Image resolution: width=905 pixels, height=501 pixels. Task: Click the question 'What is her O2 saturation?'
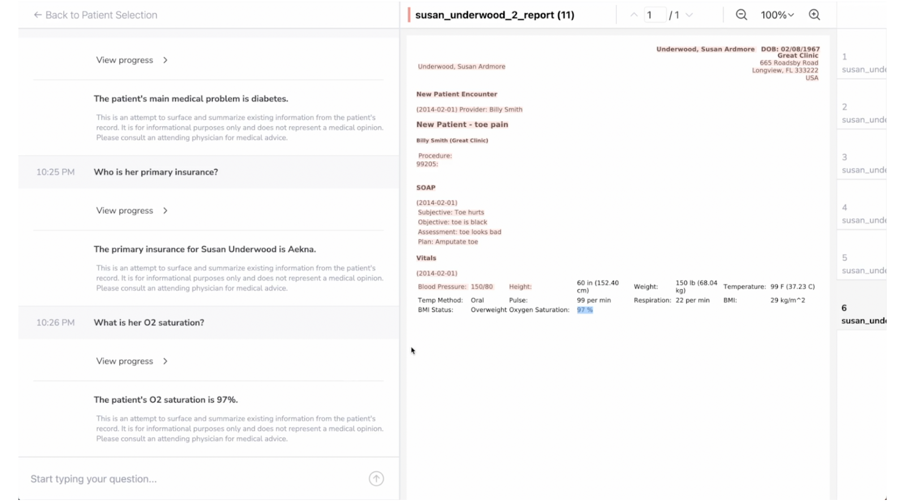coord(149,322)
